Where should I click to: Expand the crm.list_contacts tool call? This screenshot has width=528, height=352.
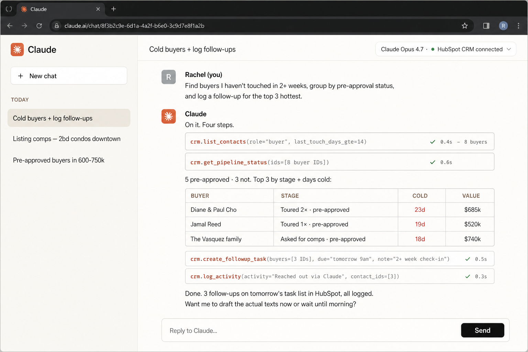click(340, 142)
